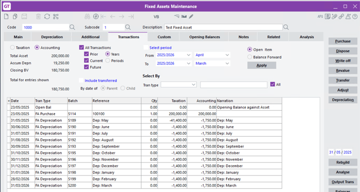Open help with question mark icon
The height and width of the screenshot is (192, 360).
(355, 16)
